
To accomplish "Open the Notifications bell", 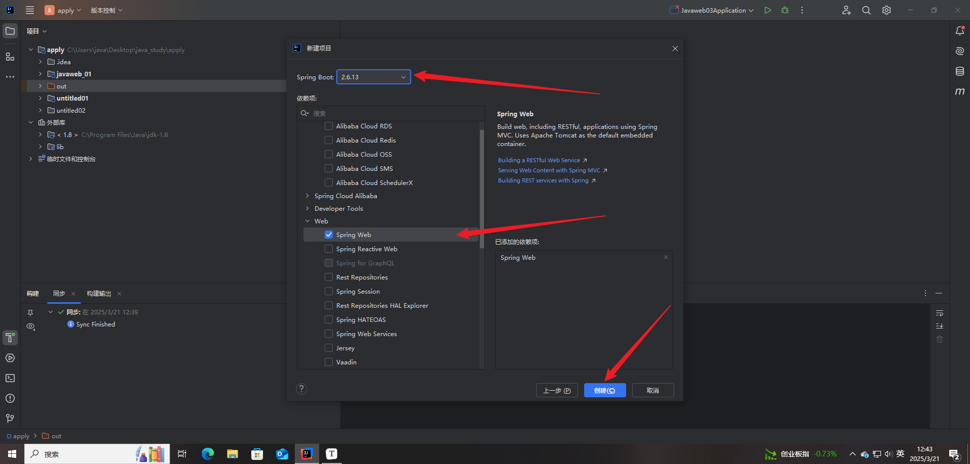I will coord(959,31).
